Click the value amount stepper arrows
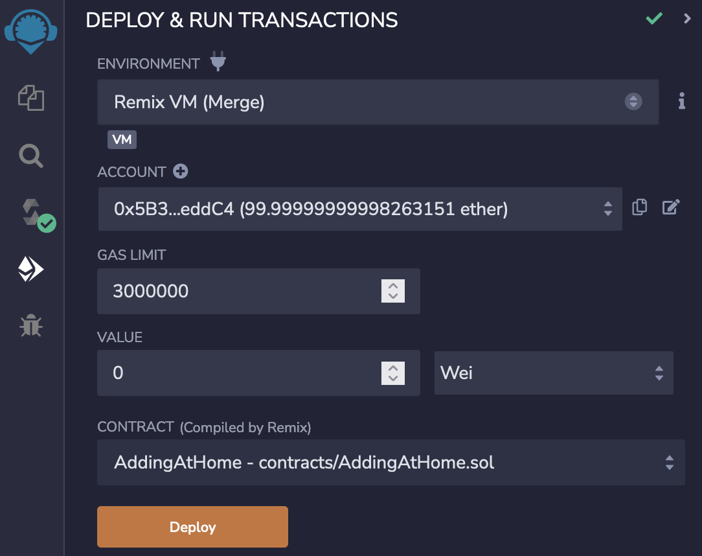Viewport: 702px width, 556px height. pos(392,373)
